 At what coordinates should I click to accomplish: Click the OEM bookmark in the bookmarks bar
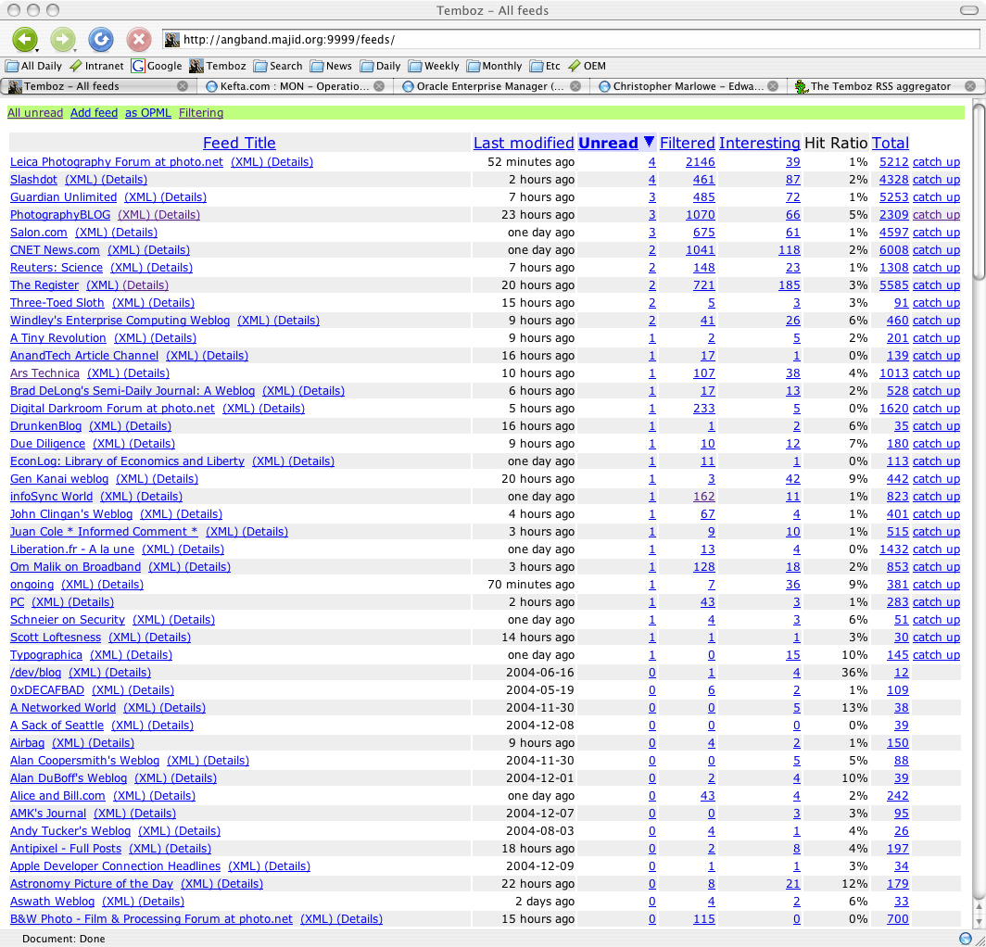(587, 66)
